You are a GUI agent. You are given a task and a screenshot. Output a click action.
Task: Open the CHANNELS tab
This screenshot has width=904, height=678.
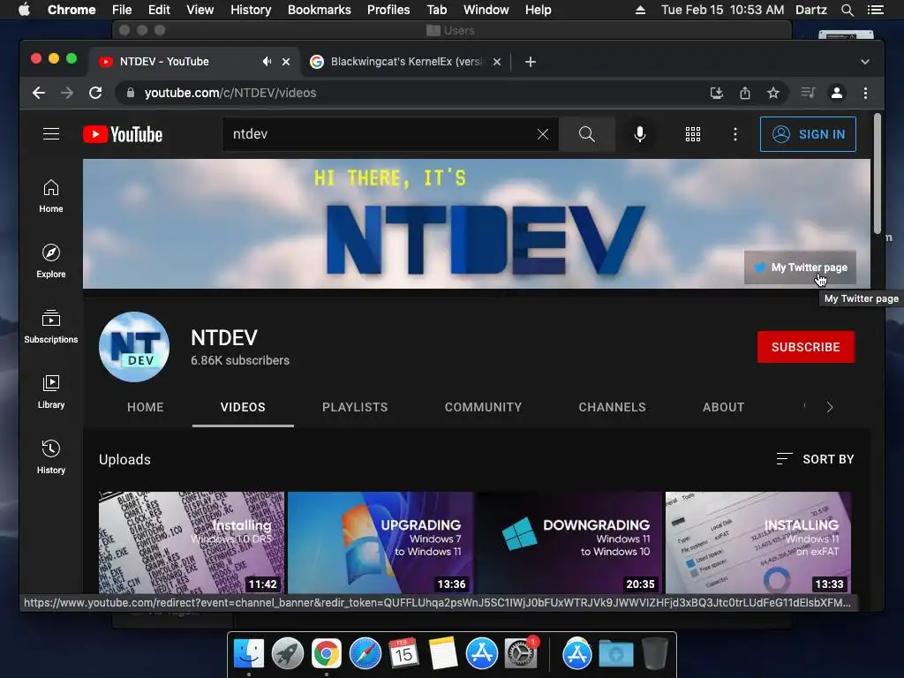tap(613, 407)
